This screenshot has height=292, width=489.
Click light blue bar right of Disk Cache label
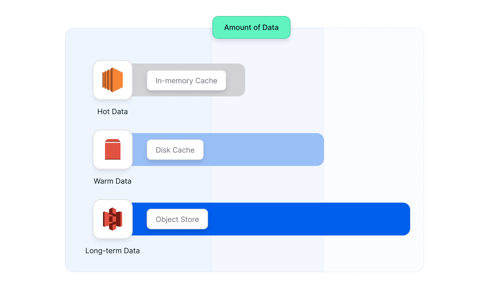point(263,150)
